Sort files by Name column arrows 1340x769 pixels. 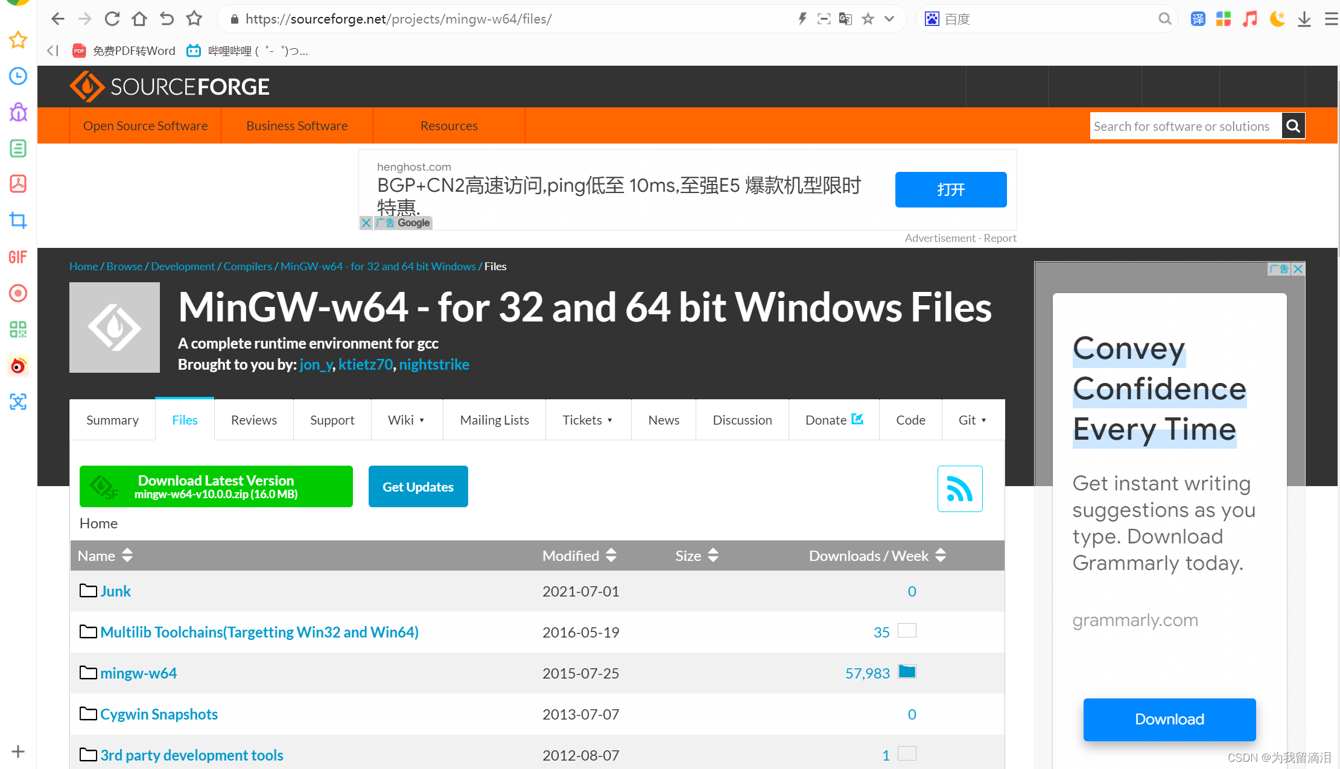[x=127, y=555]
